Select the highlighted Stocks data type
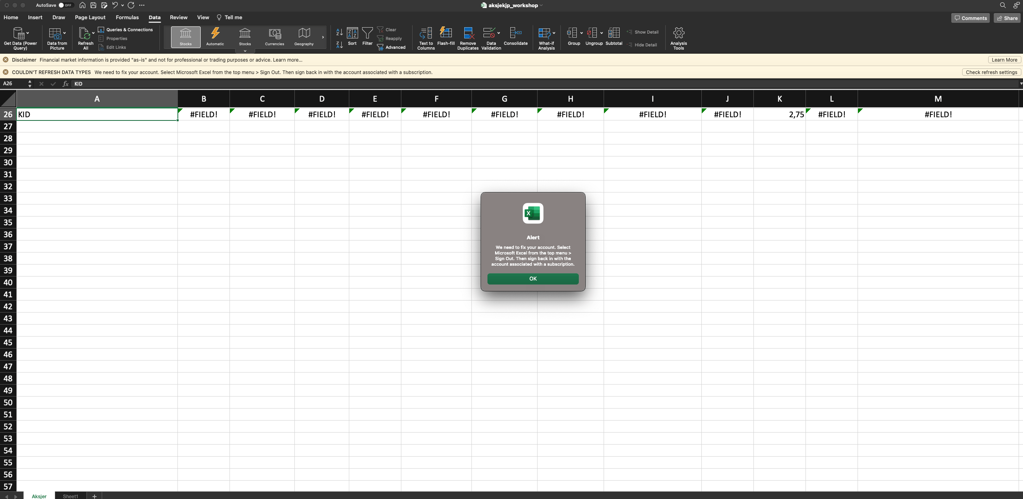This screenshot has width=1023, height=499. pos(185,37)
